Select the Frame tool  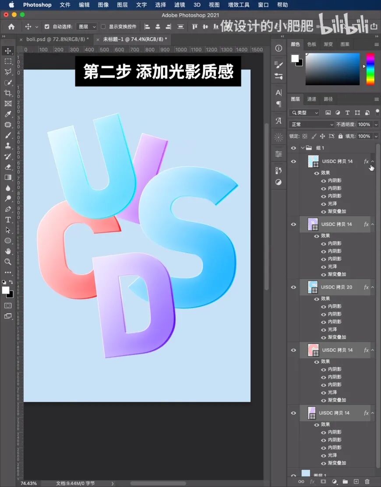tap(8, 103)
